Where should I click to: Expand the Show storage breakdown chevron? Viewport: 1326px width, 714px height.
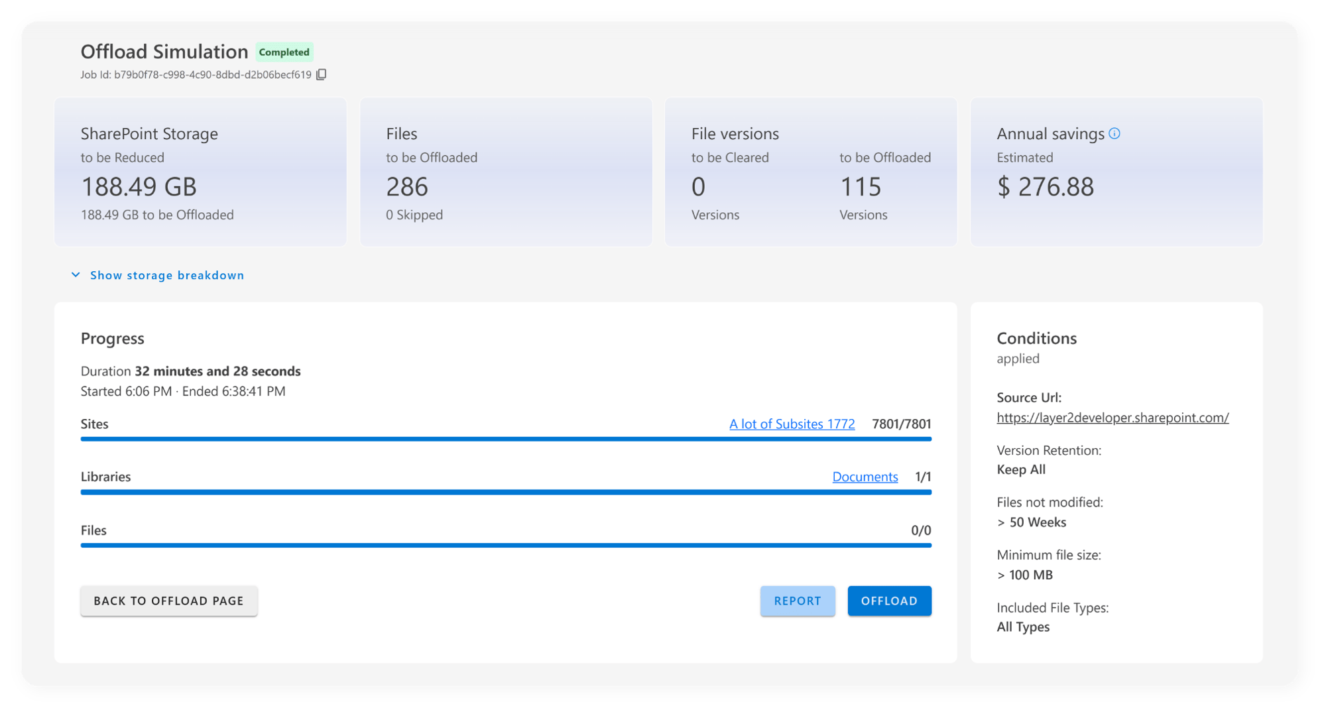76,275
